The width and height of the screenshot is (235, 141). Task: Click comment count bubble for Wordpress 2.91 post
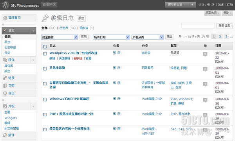point(205,54)
